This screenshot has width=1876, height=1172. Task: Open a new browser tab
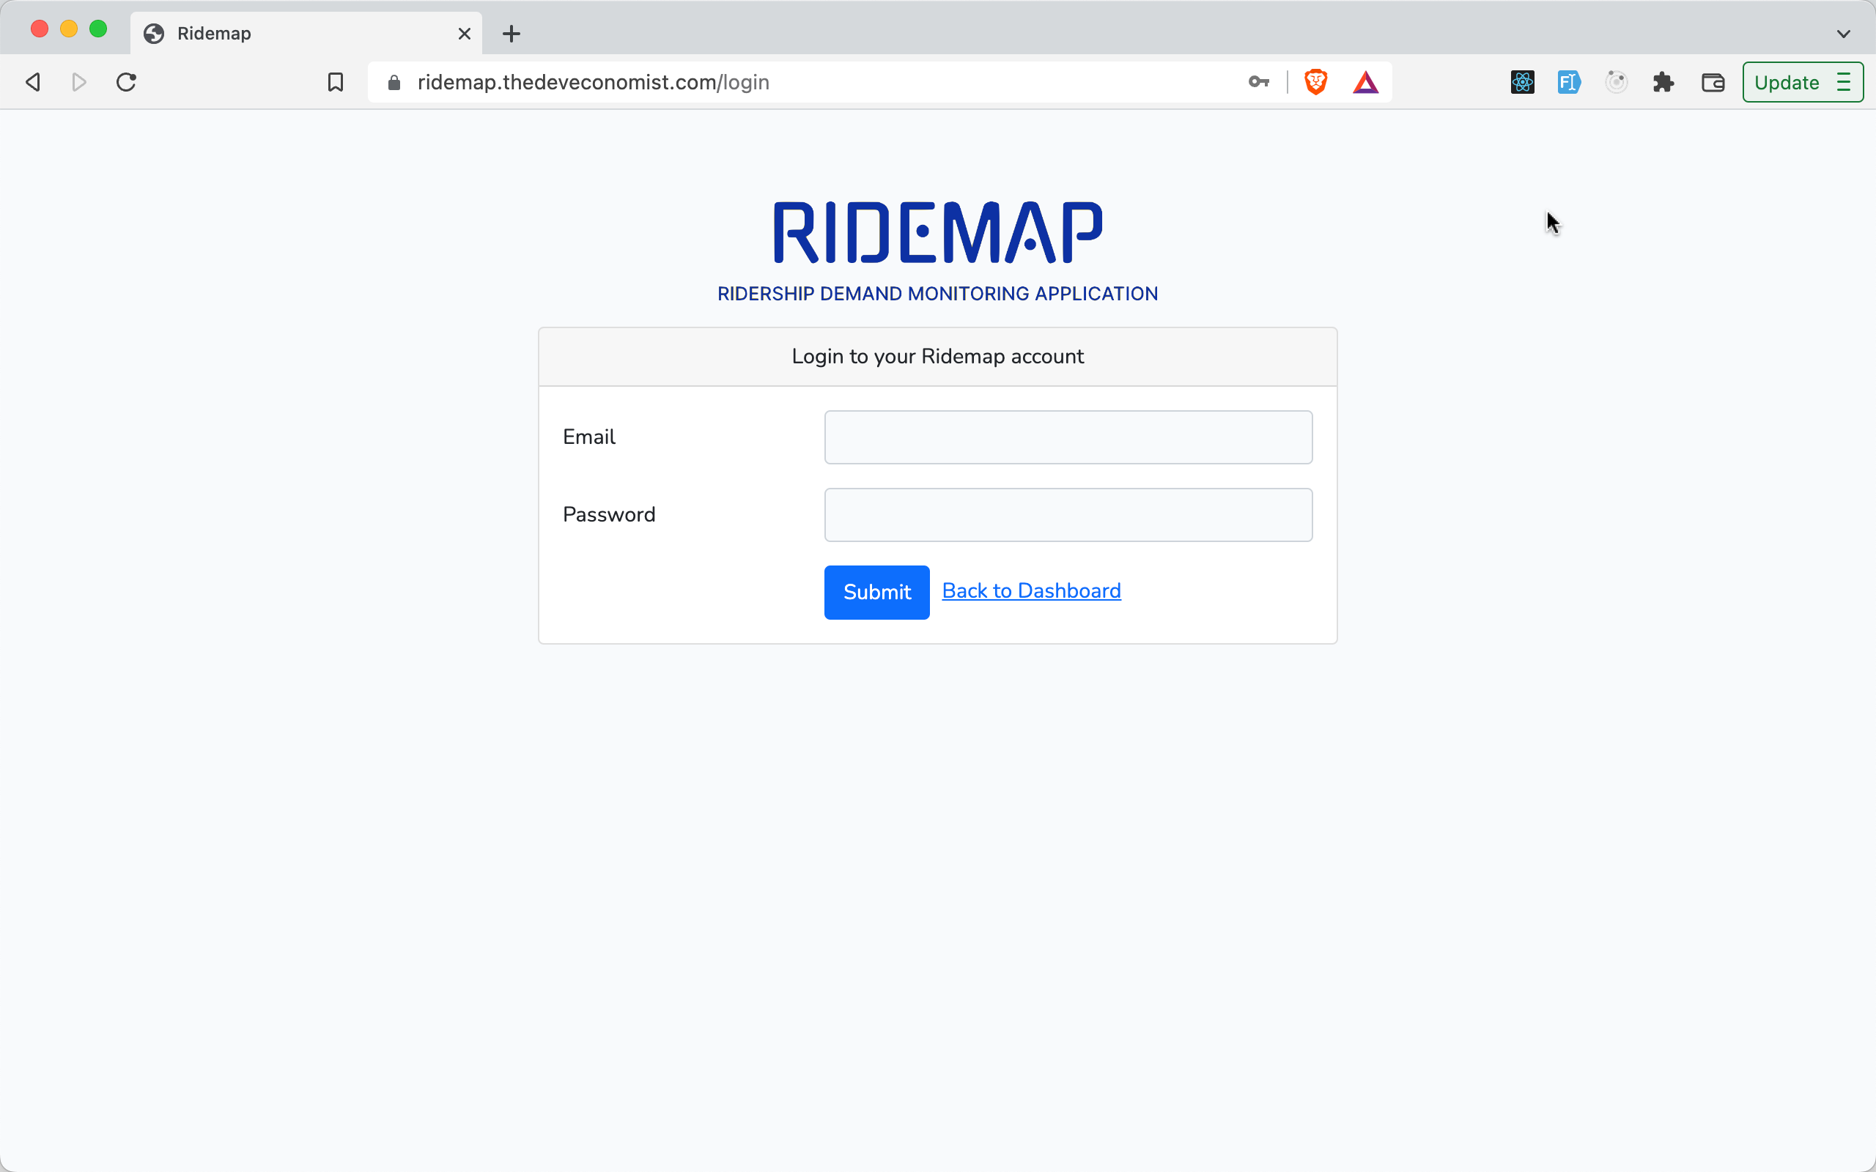pos(510,34)
